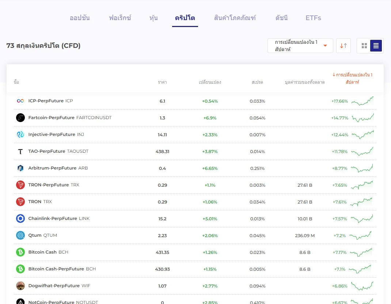Click the Dogwifhat weekly sparkline chart

(362, 286)
